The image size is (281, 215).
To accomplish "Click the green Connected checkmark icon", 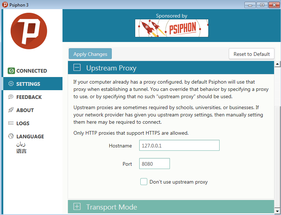I will 11,71.
